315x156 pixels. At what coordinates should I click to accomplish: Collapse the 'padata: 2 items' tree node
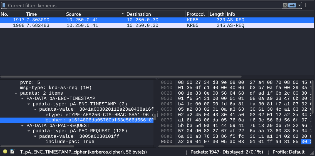click(16, 93)
